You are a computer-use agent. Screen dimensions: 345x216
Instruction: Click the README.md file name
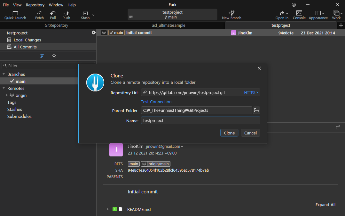pyautogui.click(x=139, y=209)
